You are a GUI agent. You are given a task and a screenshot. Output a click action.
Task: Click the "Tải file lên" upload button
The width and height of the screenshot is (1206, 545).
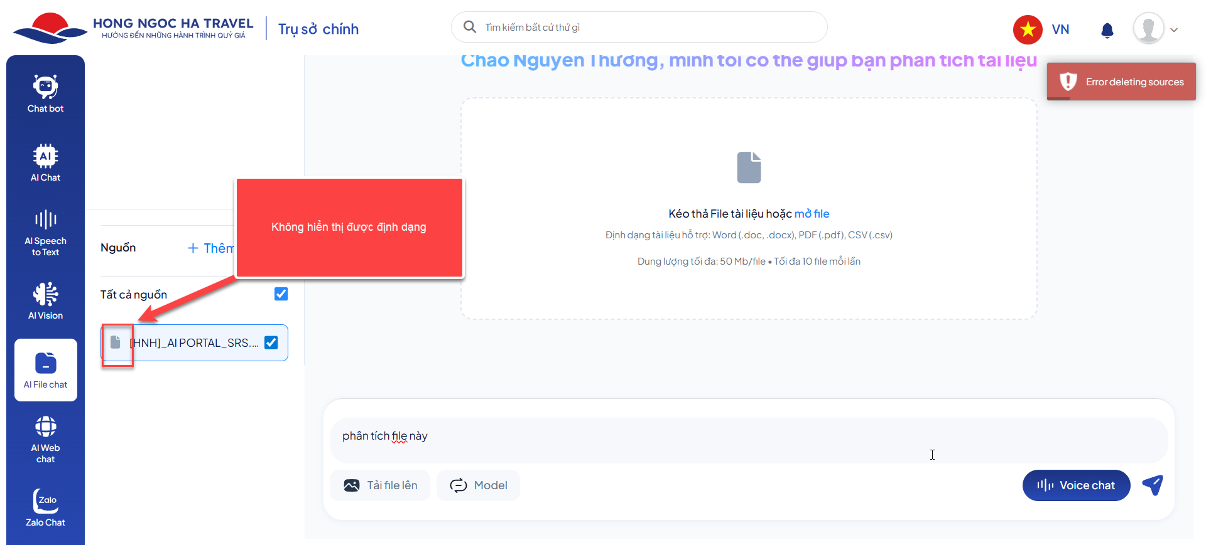(x=380, y=485)
